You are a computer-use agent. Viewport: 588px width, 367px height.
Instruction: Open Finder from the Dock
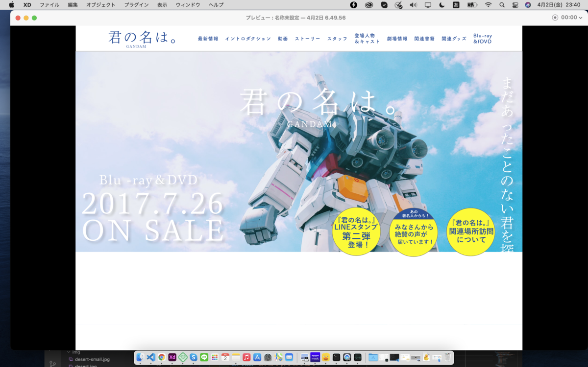click(140, 357)
